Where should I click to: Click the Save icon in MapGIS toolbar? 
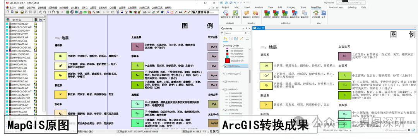[x=22, y=12]
